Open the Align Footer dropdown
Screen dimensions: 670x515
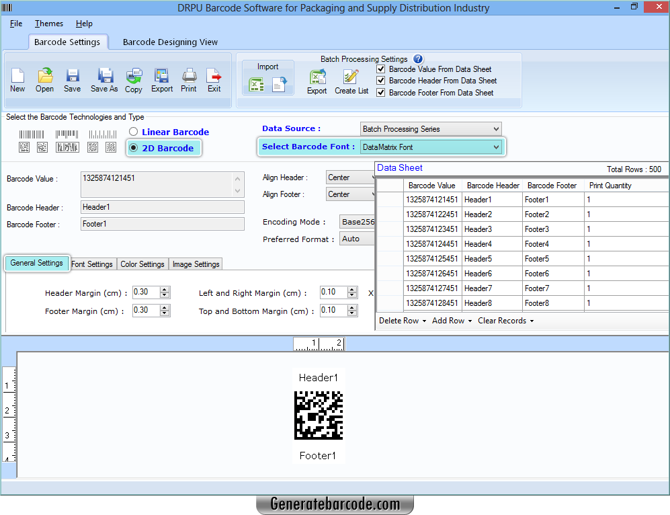350,194
